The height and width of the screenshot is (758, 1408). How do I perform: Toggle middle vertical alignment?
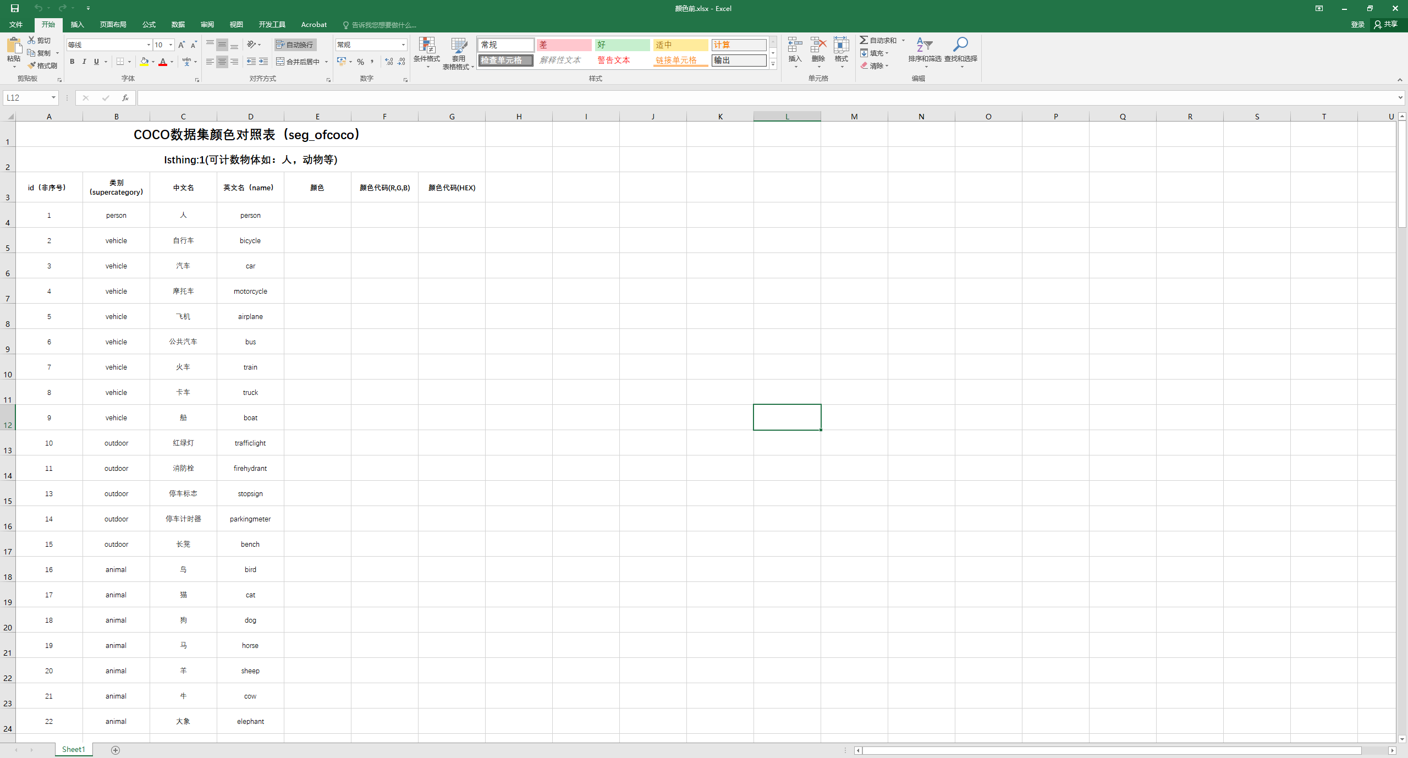click(x=222, y=45)
